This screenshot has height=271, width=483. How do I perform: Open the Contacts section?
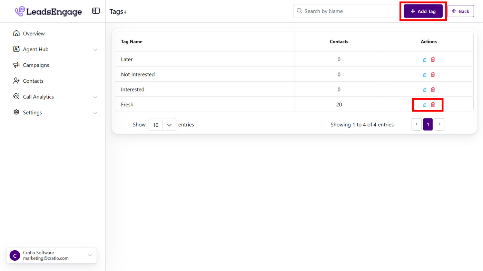[x=33, y=81]
